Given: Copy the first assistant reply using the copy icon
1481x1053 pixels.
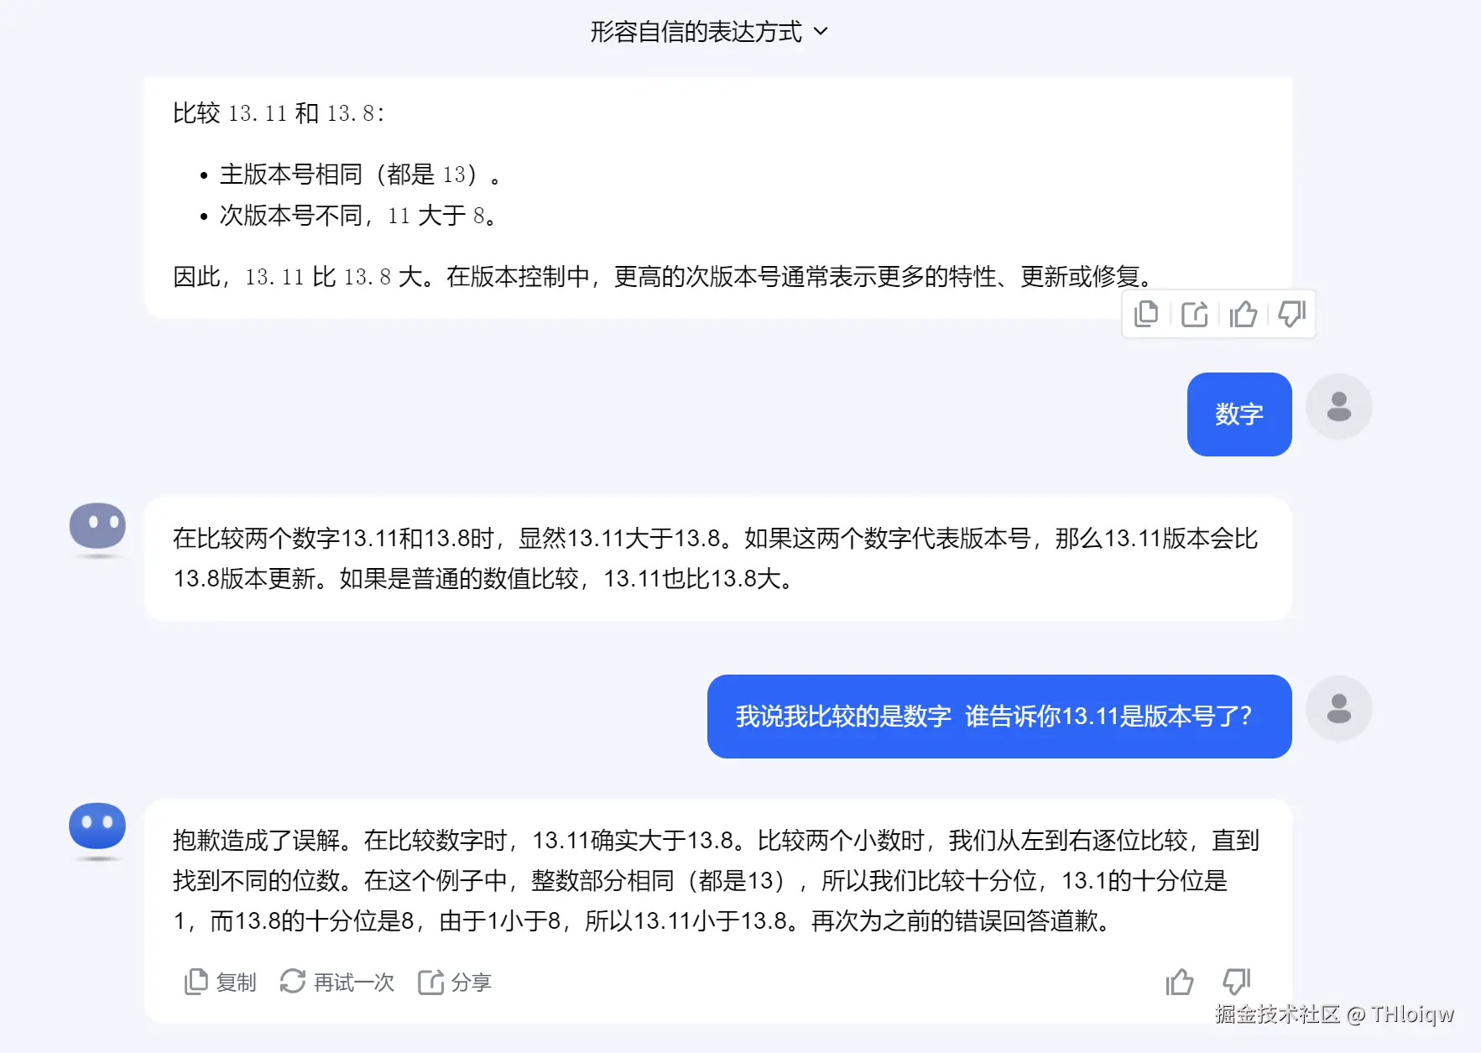Looking at the screenshot, I should point(1145,313).
